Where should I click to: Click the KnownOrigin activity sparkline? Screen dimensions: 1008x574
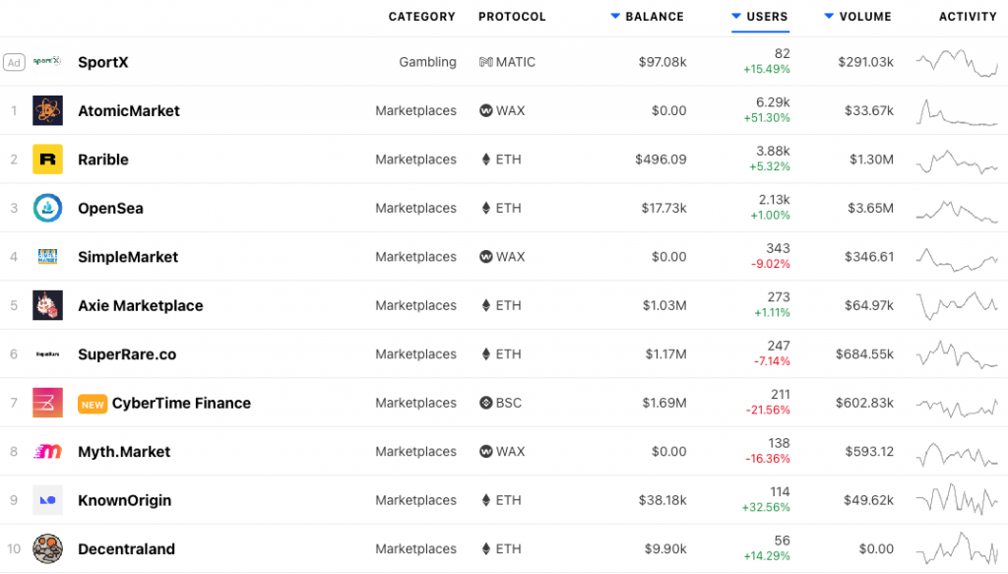point(957,499)
